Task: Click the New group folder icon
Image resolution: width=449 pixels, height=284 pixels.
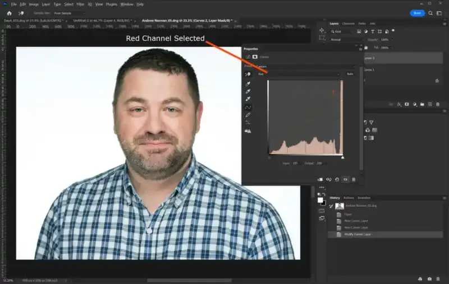Action: click(423, 104)
